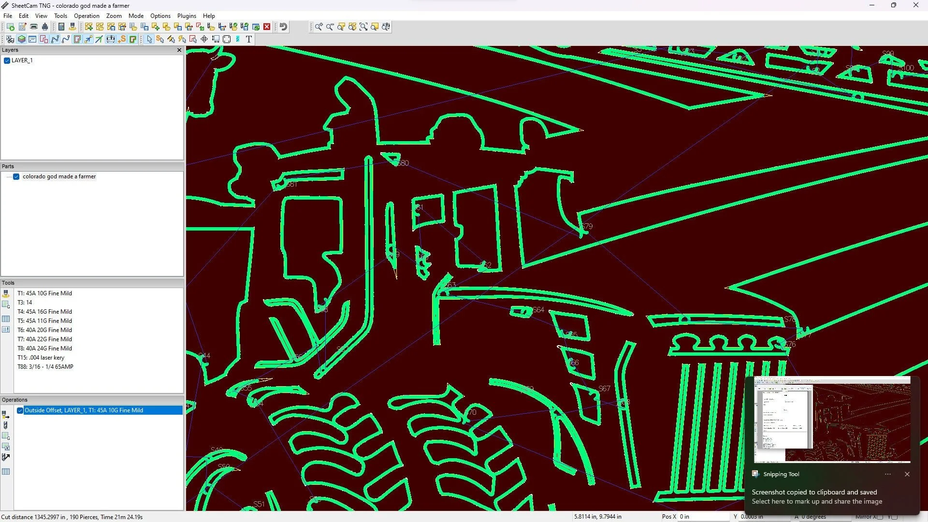Disable the Outside Offset operation checkbox

point(20,410)
